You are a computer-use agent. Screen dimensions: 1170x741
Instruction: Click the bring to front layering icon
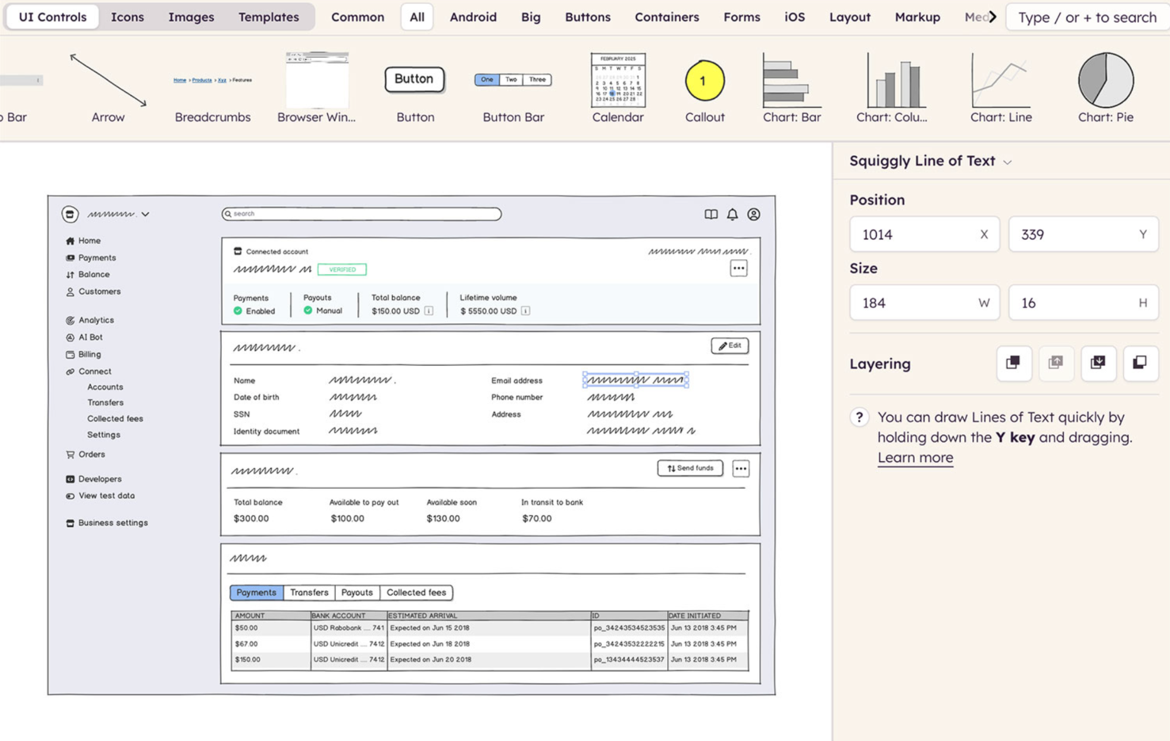coord(1014,363)
